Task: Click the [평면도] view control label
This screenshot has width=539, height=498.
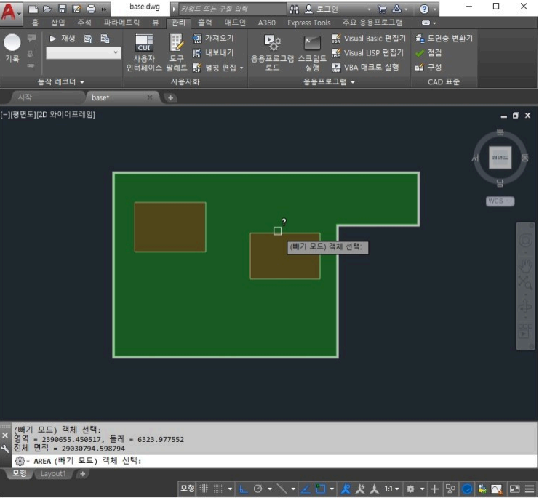Action: tap(23, 114)
